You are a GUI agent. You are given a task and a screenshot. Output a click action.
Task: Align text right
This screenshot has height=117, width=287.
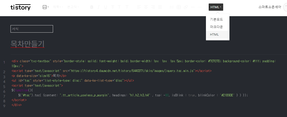pos(153,7)
